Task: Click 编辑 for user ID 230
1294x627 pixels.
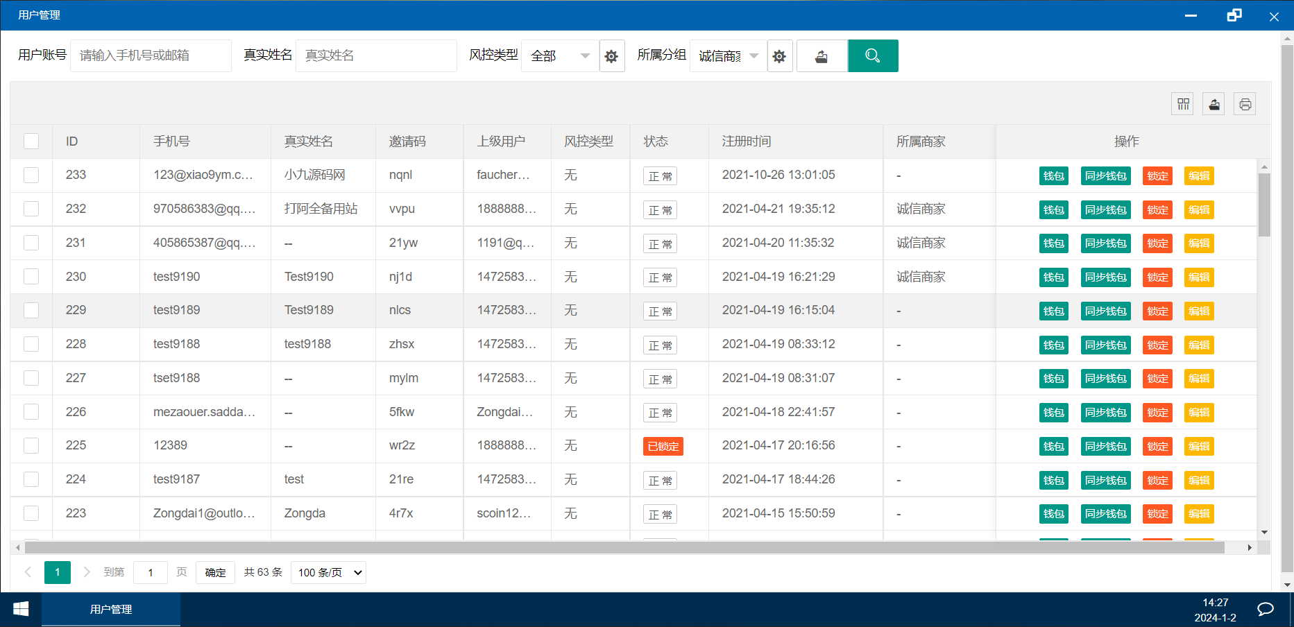Action: coord(1199,277)
